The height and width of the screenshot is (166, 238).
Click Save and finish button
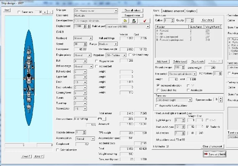tap(215, 154)
